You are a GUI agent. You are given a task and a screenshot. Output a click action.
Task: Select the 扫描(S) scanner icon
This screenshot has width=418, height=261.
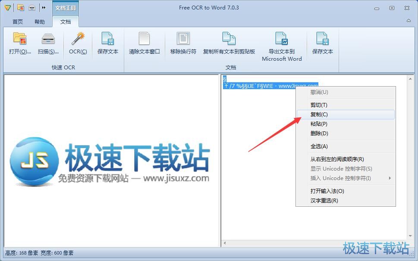pos(48,43)
